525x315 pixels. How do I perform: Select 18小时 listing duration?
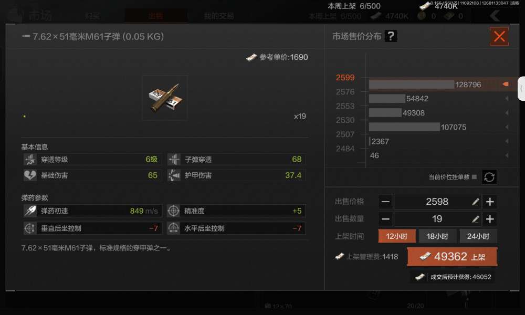[437, 236]
